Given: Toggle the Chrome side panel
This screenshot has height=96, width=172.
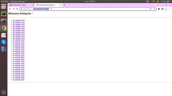Looking at the screenshot, I should 162,9.
